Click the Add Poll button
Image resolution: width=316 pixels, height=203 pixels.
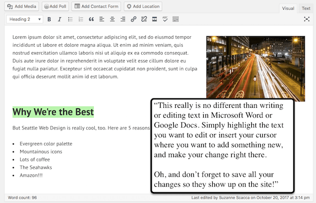click(55, 6)
